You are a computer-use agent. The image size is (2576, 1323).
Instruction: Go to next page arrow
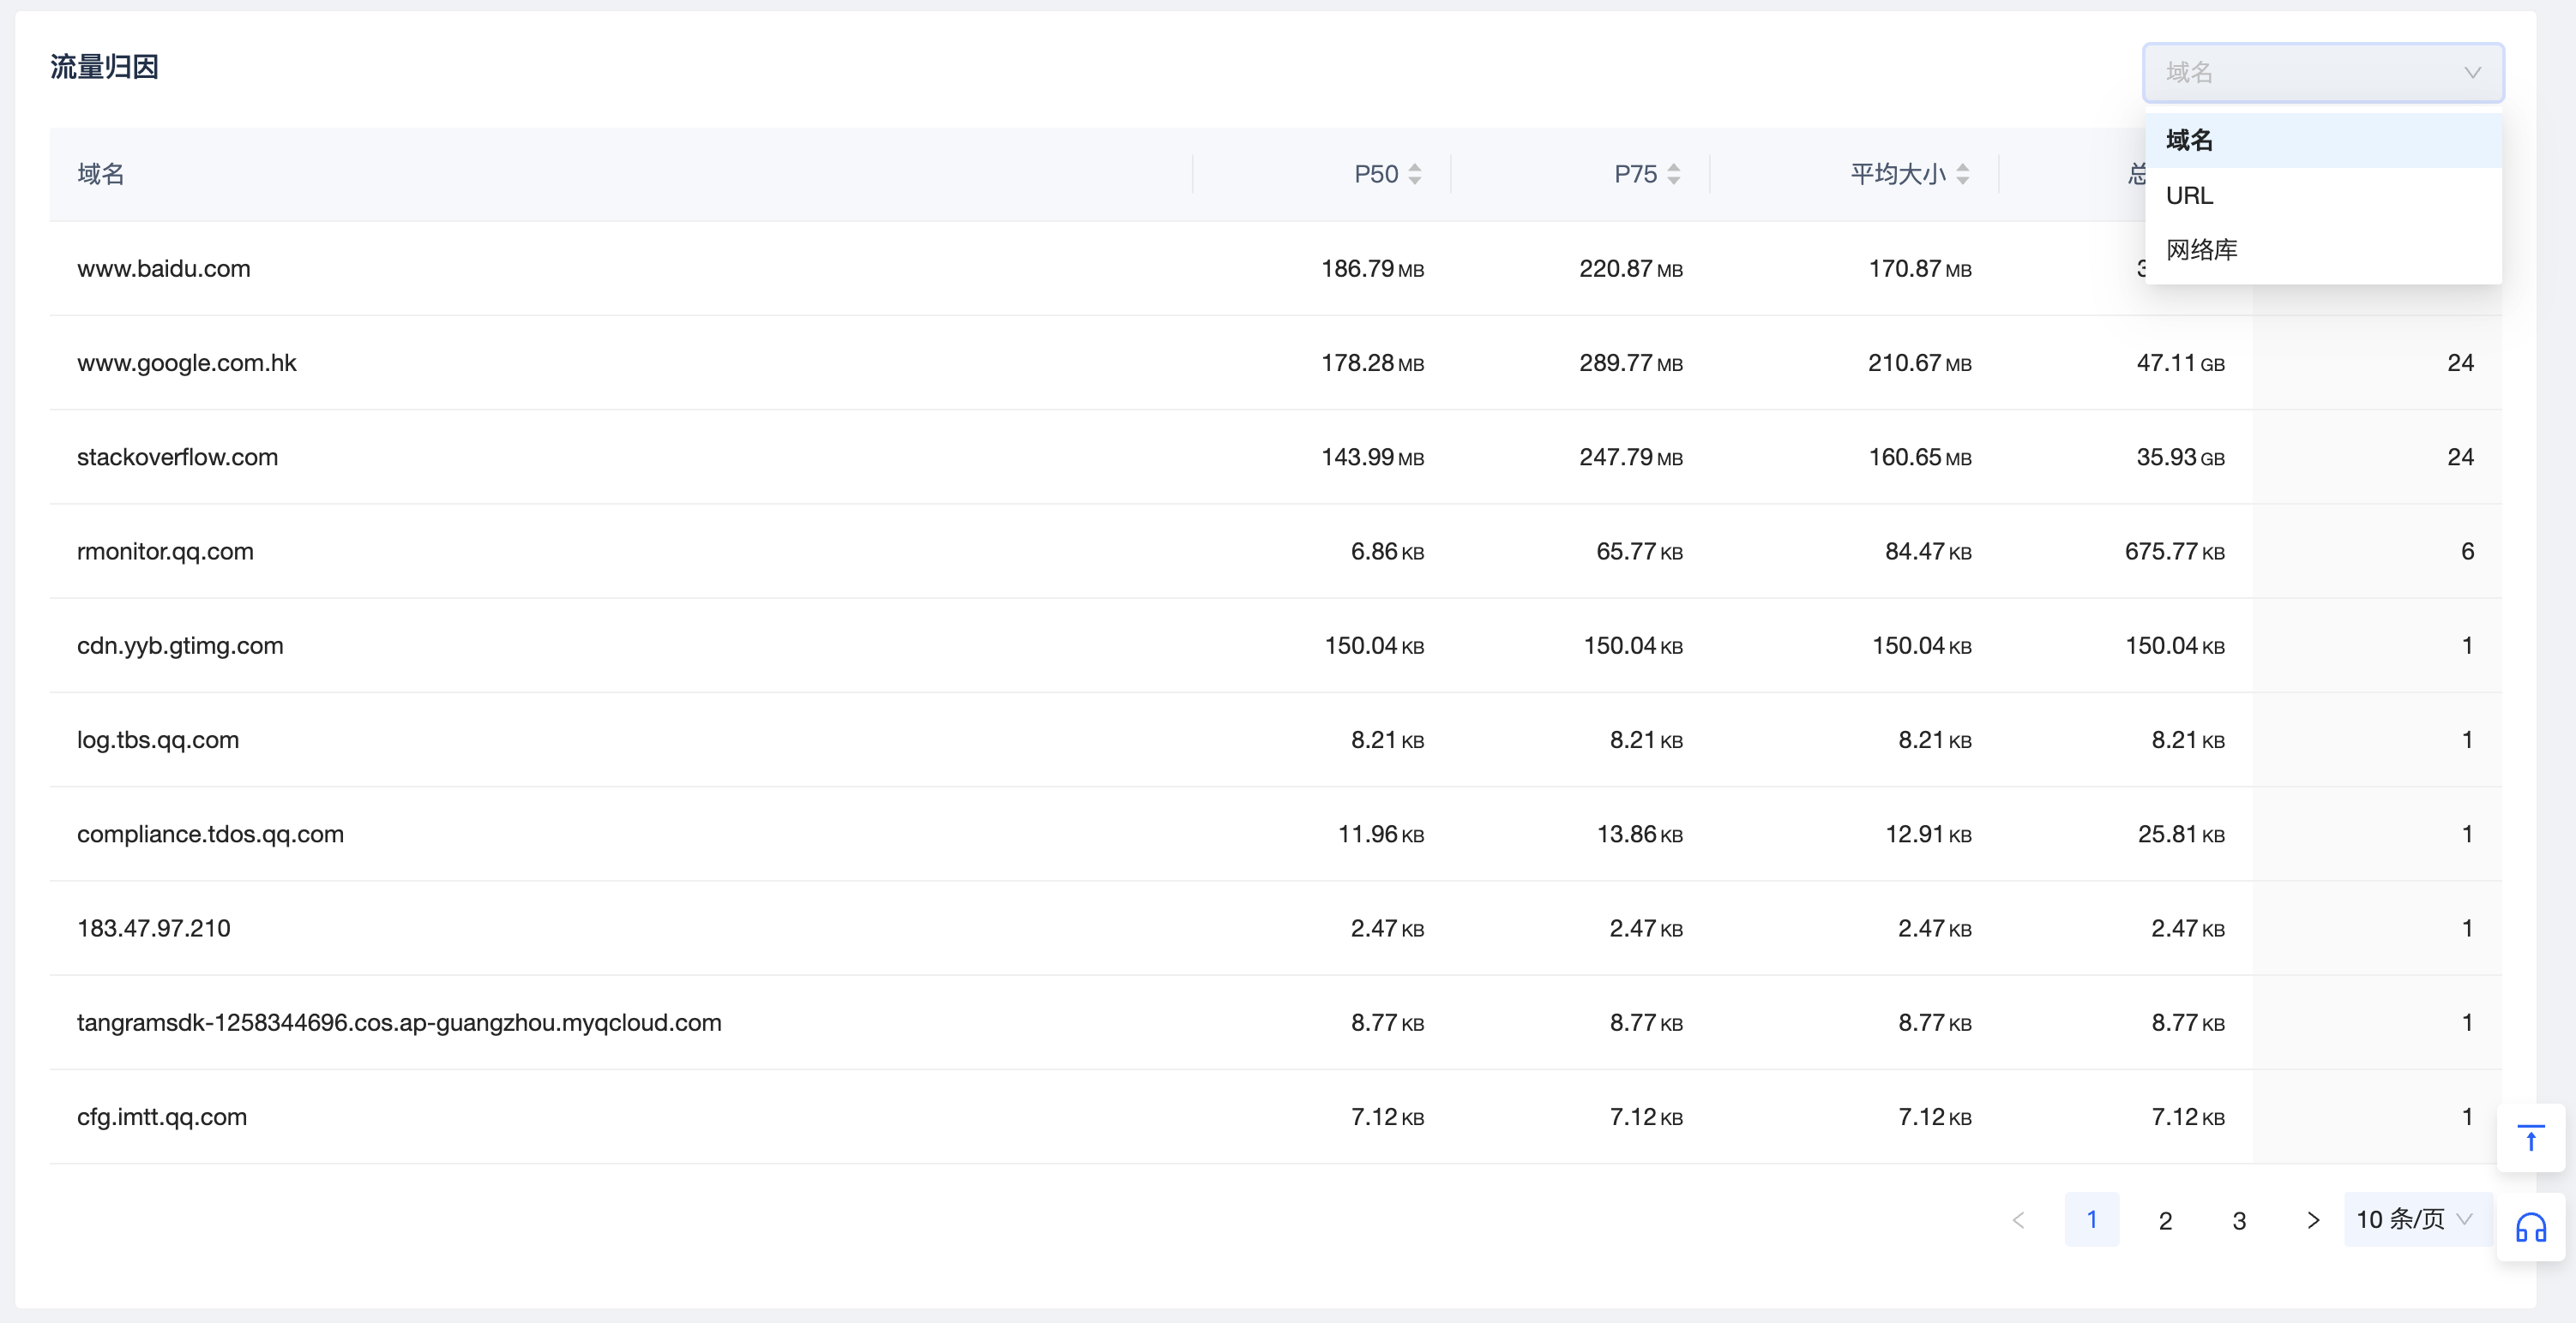click(x=2312, y=1220)
